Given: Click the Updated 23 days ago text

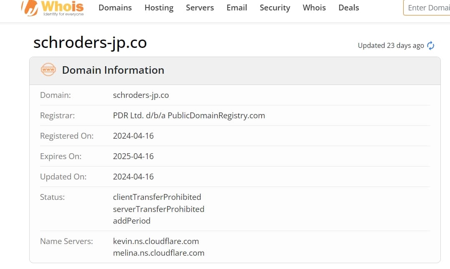Looking at the screenshot, I should (x=391, y=45).
